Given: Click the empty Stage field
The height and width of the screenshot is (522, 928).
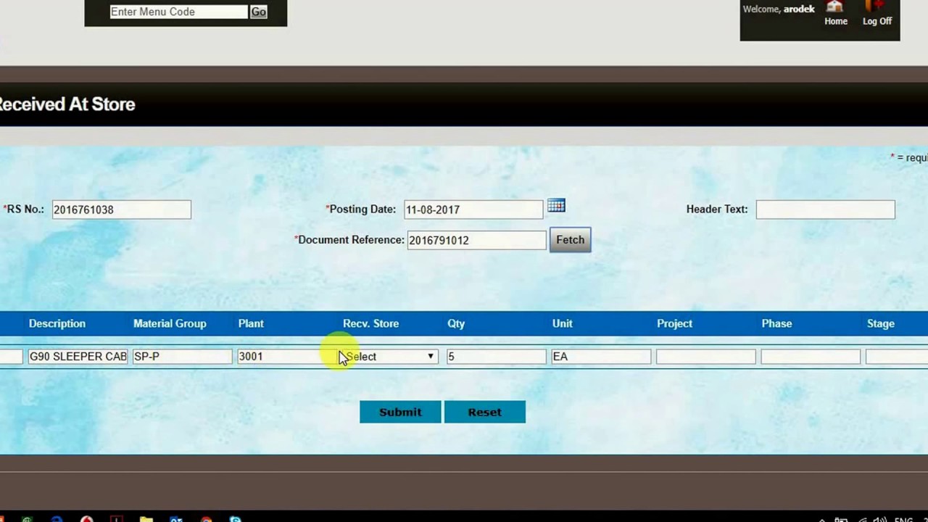Looking at the screenshot, I should coord(897,357).
